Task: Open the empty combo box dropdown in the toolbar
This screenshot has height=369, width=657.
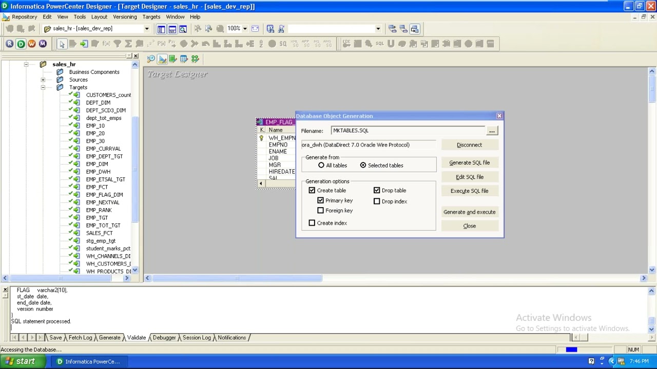Action: 378,29
